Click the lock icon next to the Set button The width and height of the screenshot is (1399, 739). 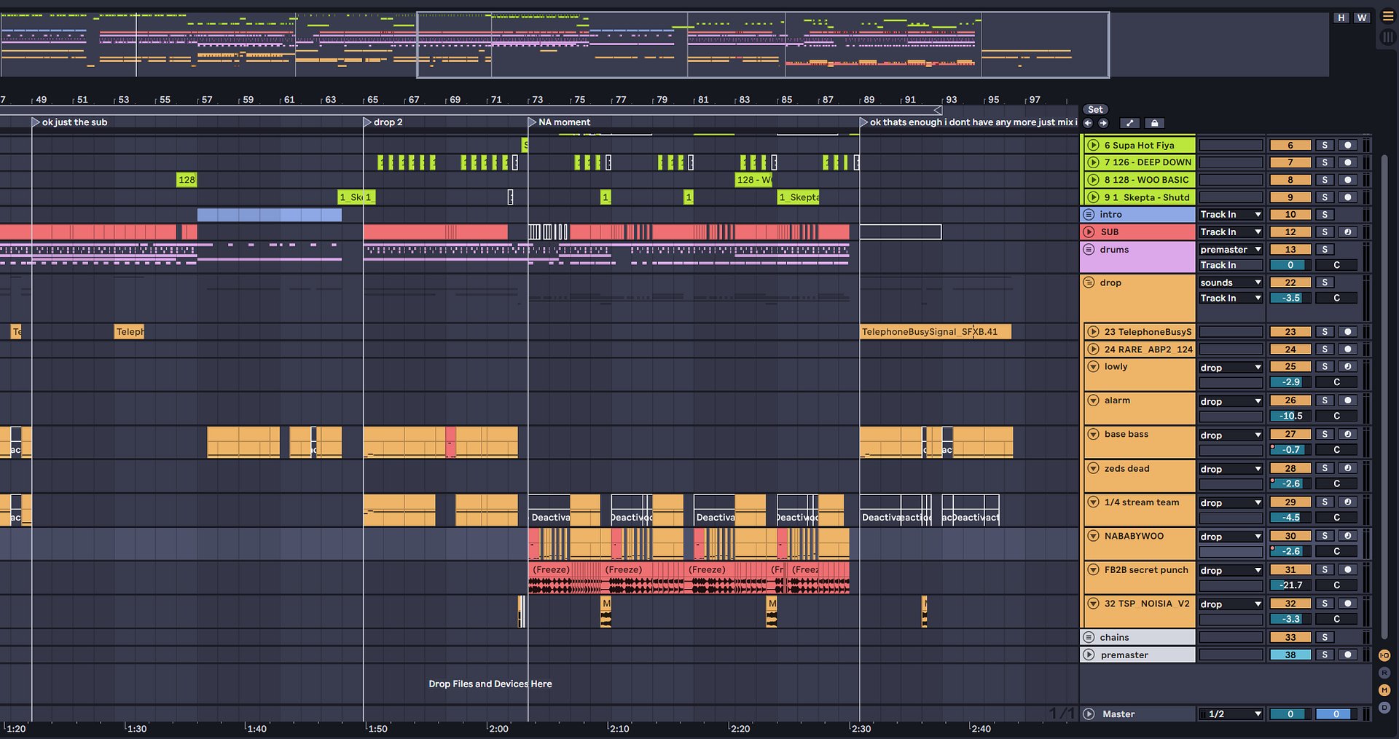[1155, 123]
